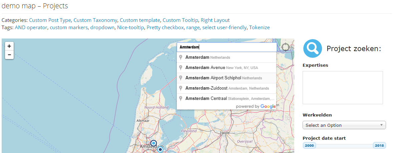Viewport: 396px width, 153px height.
Task: Click the map marker above Amsterdam label
Action: [154, 143]
